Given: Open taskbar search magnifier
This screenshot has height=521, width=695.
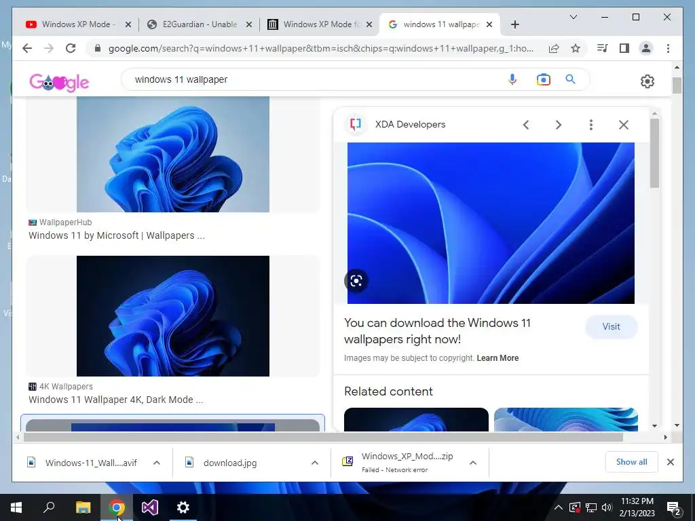Looking at the screenshot, I should (x=49, y=506).
